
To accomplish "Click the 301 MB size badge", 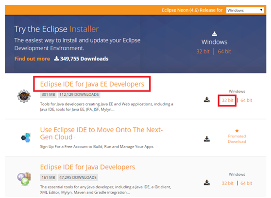I will [49, 94].
